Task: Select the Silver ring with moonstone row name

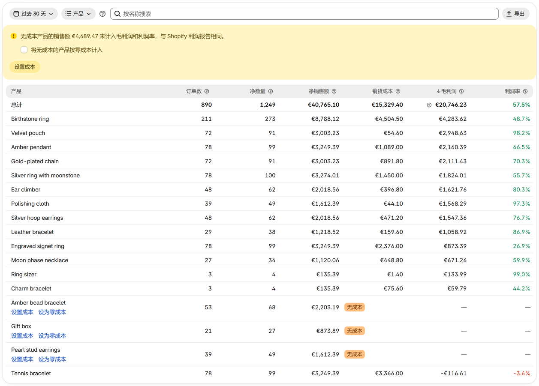Action: tap(45, 176)
